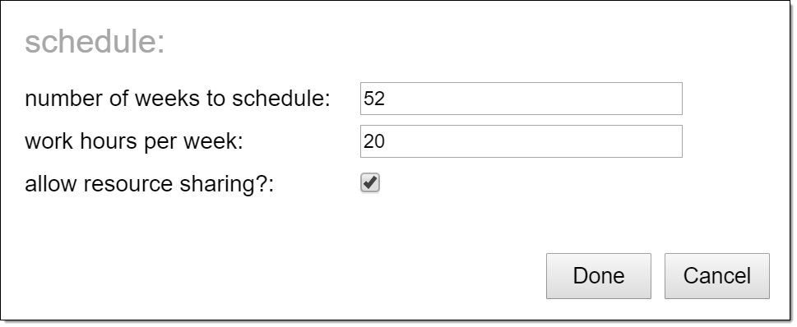Click the Done button
The height and width of the screenshot is (327, 797).
click(x=598, y=276)
